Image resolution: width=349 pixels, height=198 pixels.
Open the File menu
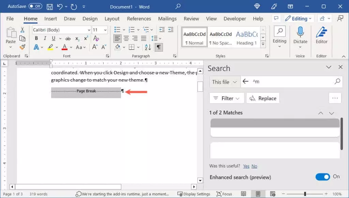(x=10, y=19)
